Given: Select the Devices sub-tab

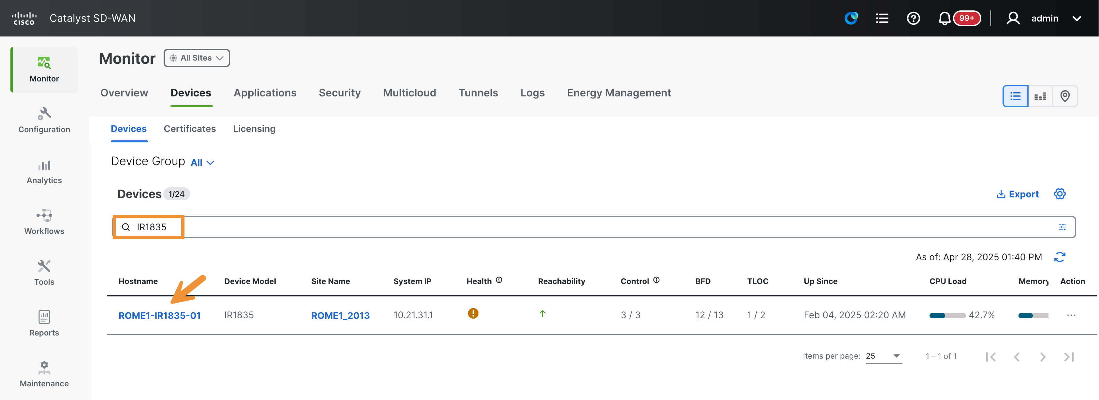Looking at the screenshot, I should coord(128,129).
